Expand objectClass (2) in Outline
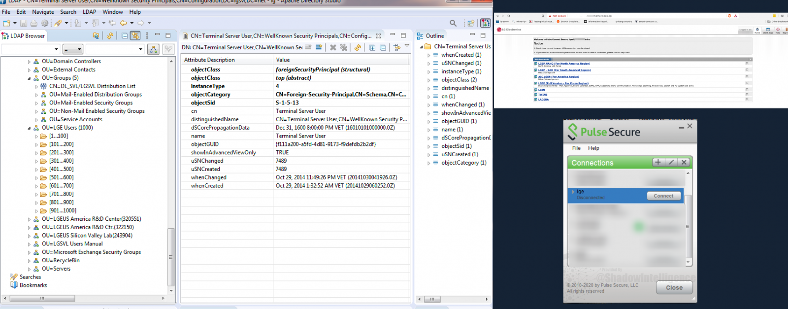 [x=428, y=80]
